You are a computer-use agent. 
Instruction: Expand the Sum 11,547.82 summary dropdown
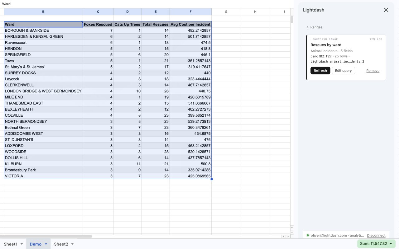376,244
